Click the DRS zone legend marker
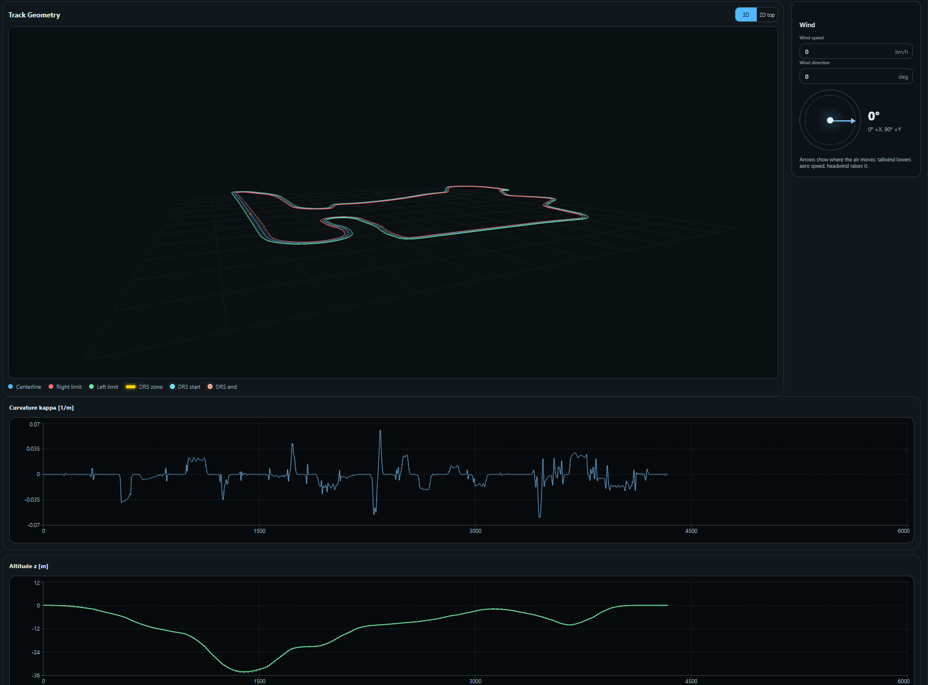Screen dimensions: 928x685 pyautogui.click(x=131, y=386)
